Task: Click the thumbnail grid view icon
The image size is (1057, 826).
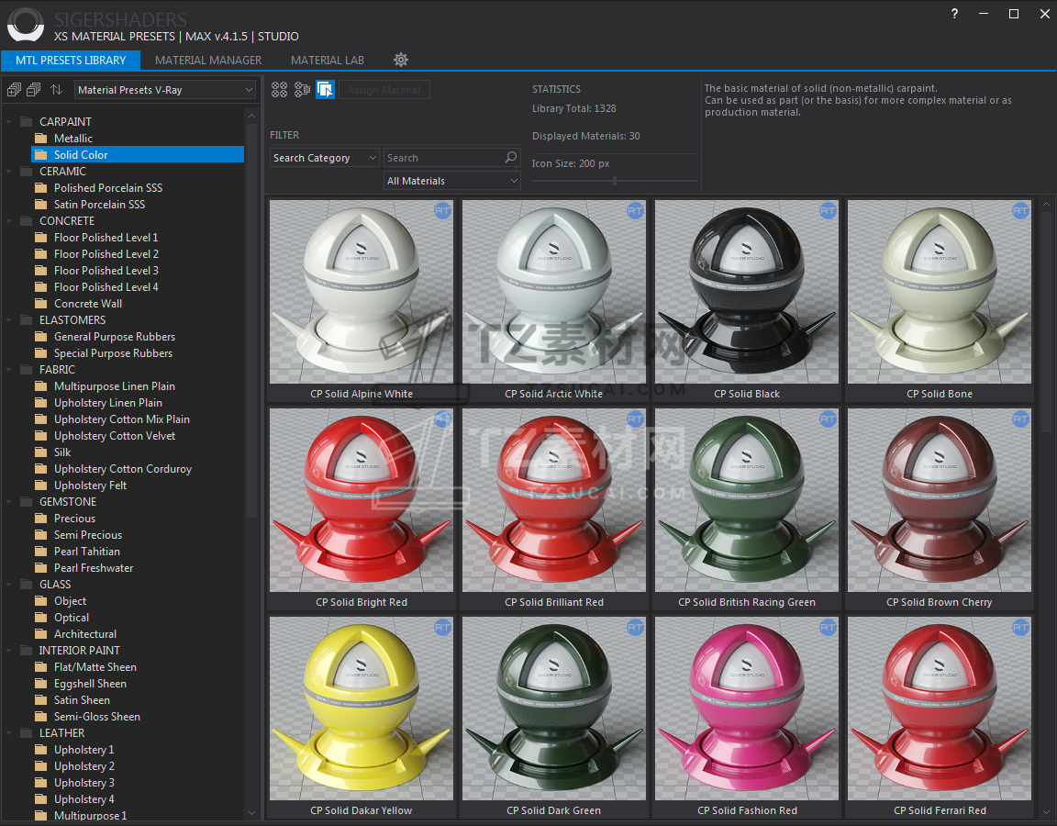Action: click(x=279, y=90)
